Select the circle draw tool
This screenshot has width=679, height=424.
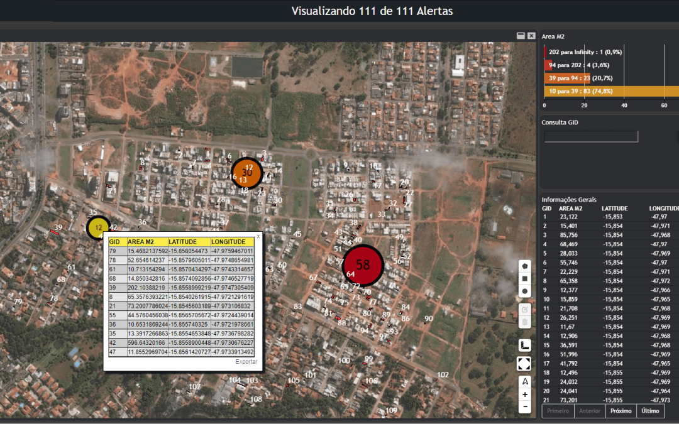(x=525, y=291)
